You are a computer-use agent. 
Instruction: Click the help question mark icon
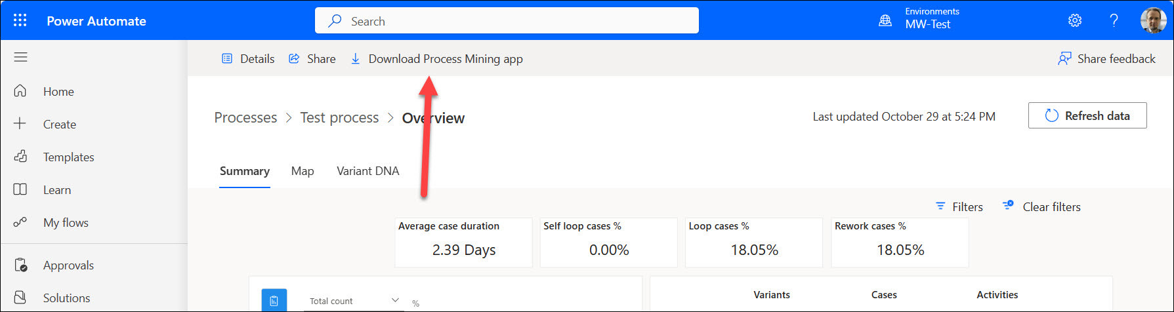tap(1114, 21)
